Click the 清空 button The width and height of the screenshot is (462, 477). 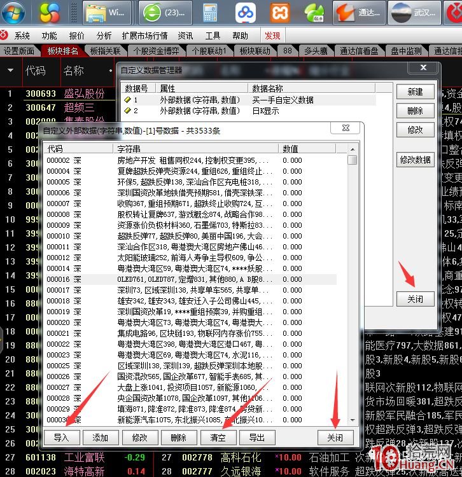coord(218,438)
